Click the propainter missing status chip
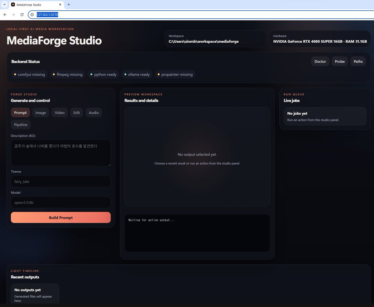The height and width of the screenshot is (307, 374). 175,74
